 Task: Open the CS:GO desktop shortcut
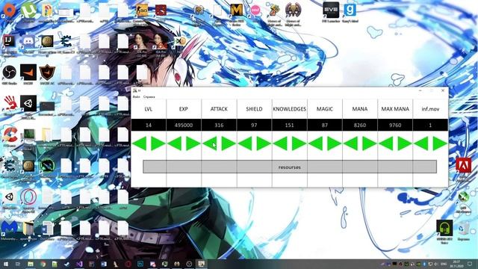tap(142, 13)
